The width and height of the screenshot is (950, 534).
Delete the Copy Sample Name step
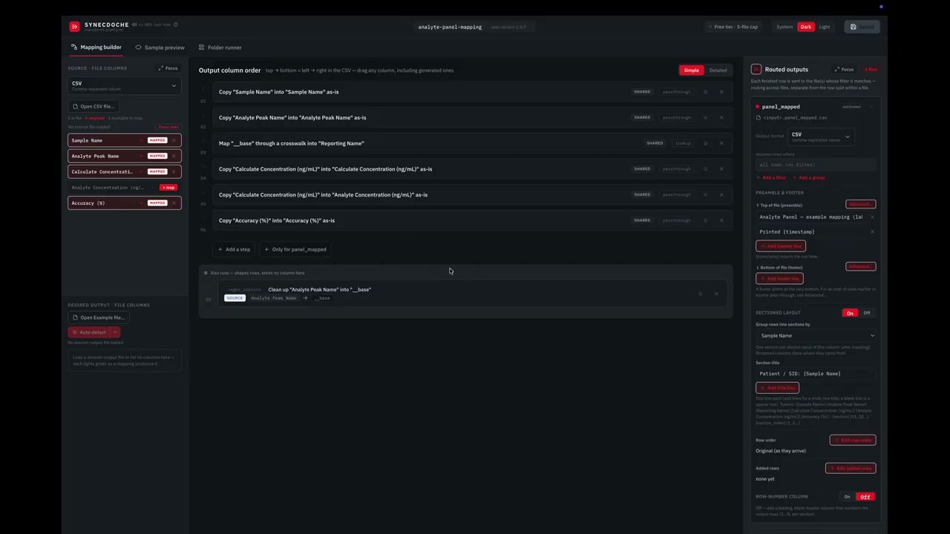pyautogui.click(x=721, y=92)
